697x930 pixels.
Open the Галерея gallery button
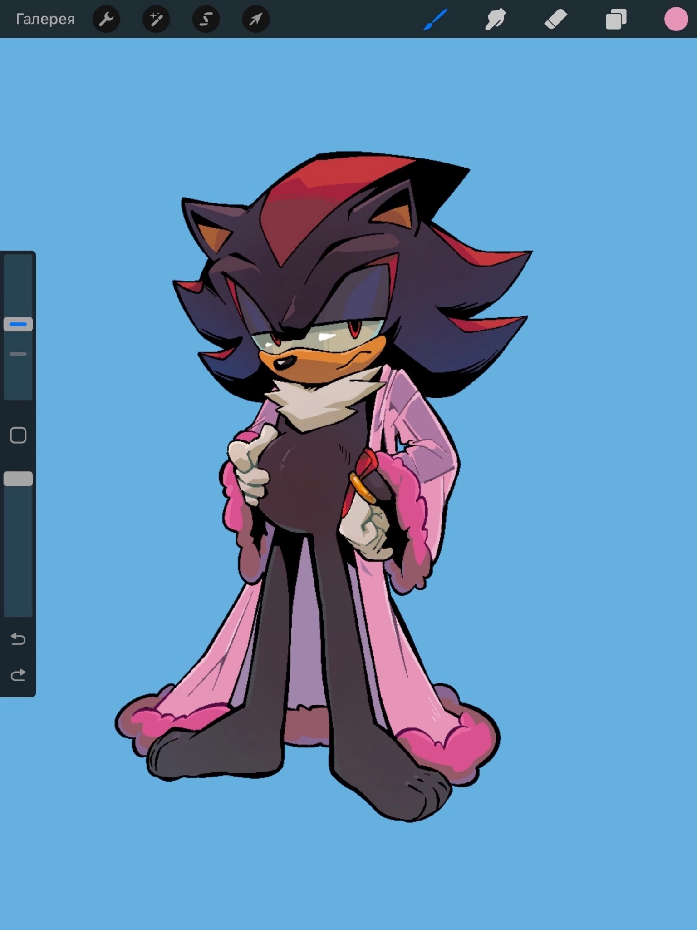coord(45,19)
